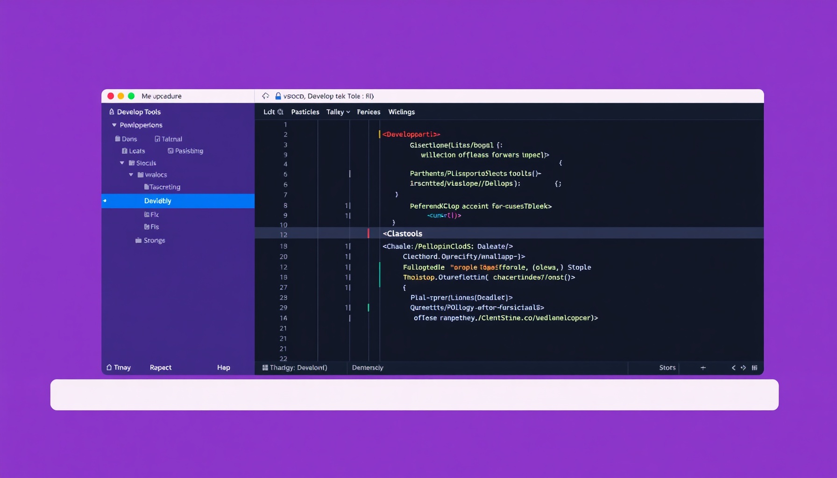Click the grid layout icon at bottom right
This screenshot has height=478, width=837.
(754, 368)
